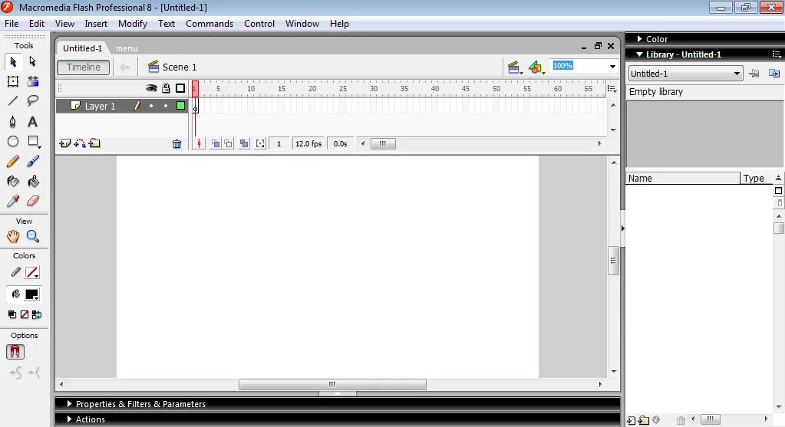Open the timeline options menu
This screenshot has width=785, height=427.
click(612, 88)
